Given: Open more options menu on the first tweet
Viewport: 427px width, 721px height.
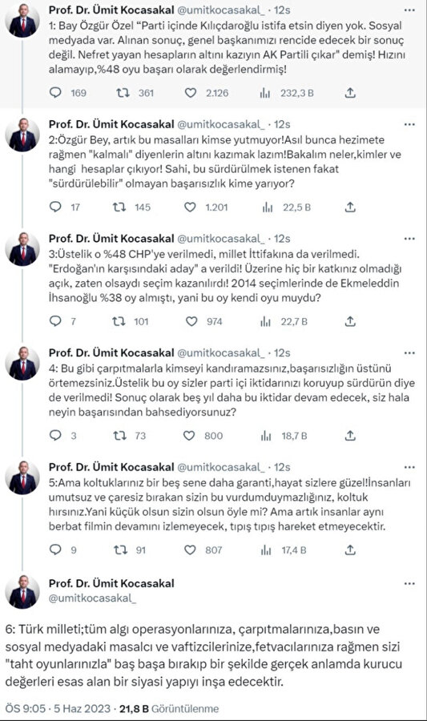Looking at the screenshot, I should click(409, 10).
